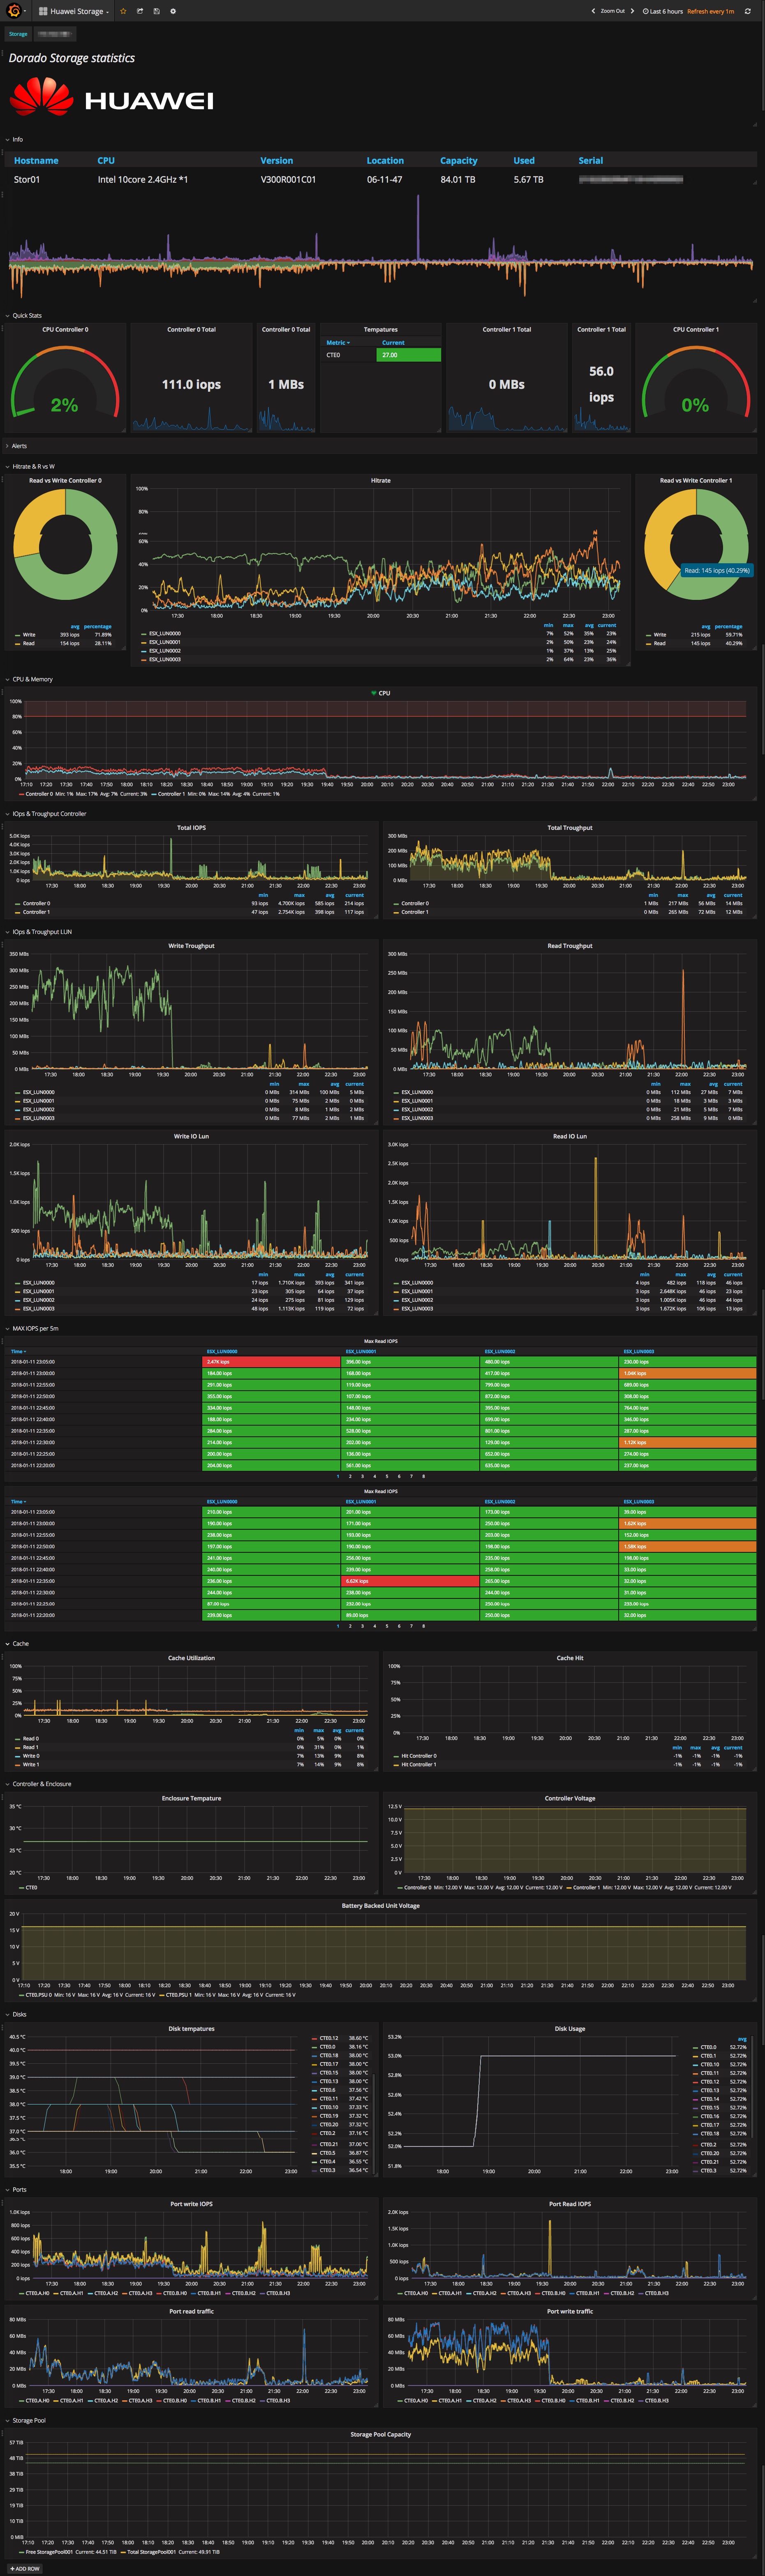The image size is (765, 2576).
Task: Save the dashboard with the disk icon
Action: [156, 11]
